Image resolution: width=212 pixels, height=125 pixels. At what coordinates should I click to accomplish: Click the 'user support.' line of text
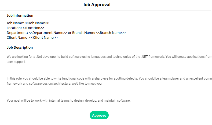(16, 62)
